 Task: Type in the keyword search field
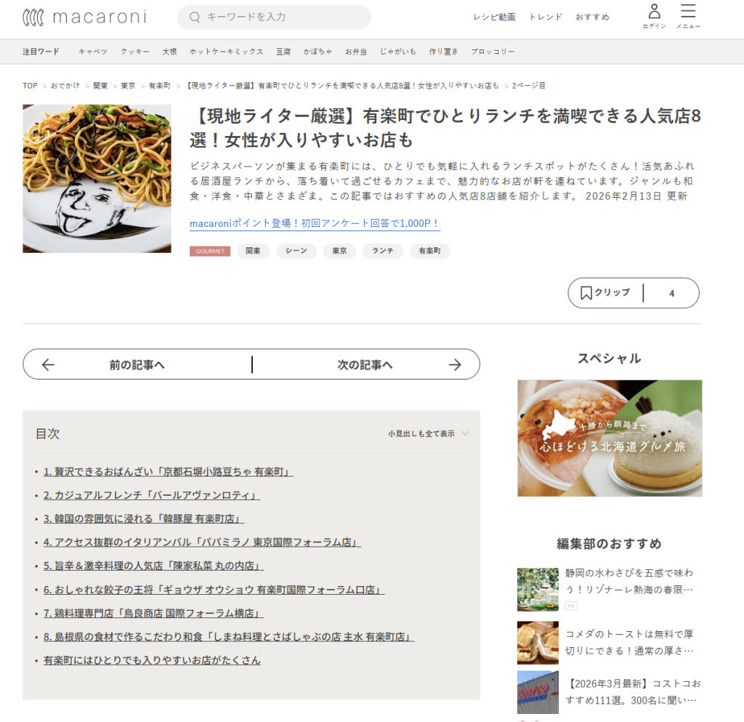pos(283,17)
